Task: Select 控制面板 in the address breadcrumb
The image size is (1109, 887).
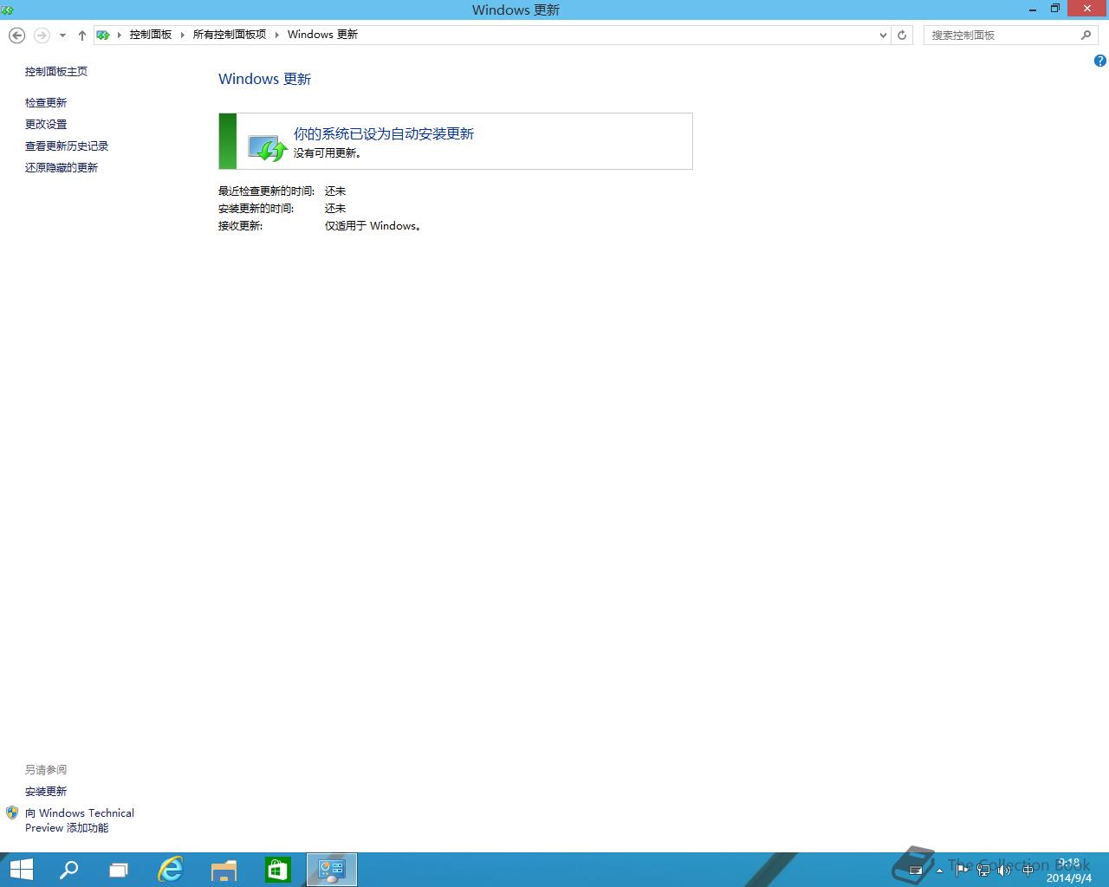Action: click(151, 35)
